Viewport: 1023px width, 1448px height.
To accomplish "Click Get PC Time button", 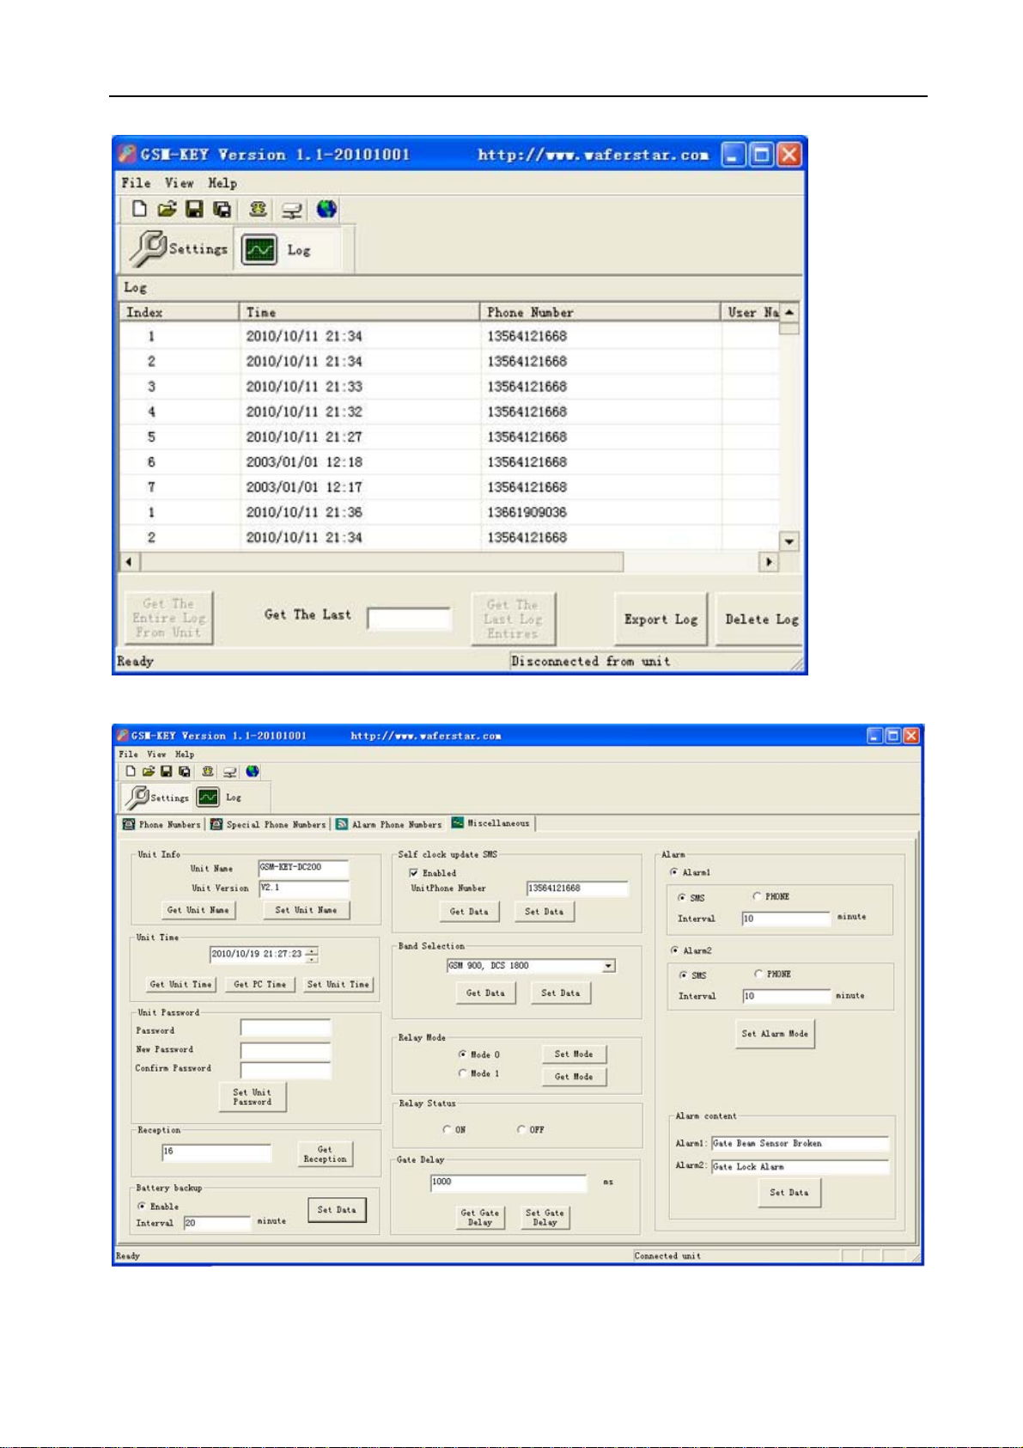I will (x=260, y=985).
